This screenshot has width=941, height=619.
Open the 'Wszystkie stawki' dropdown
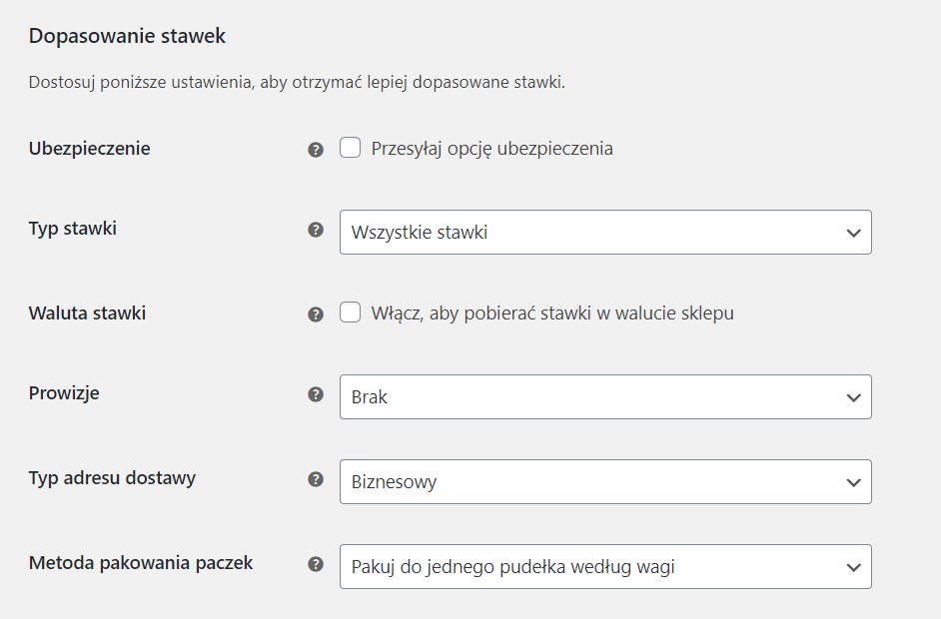[605, 232]
